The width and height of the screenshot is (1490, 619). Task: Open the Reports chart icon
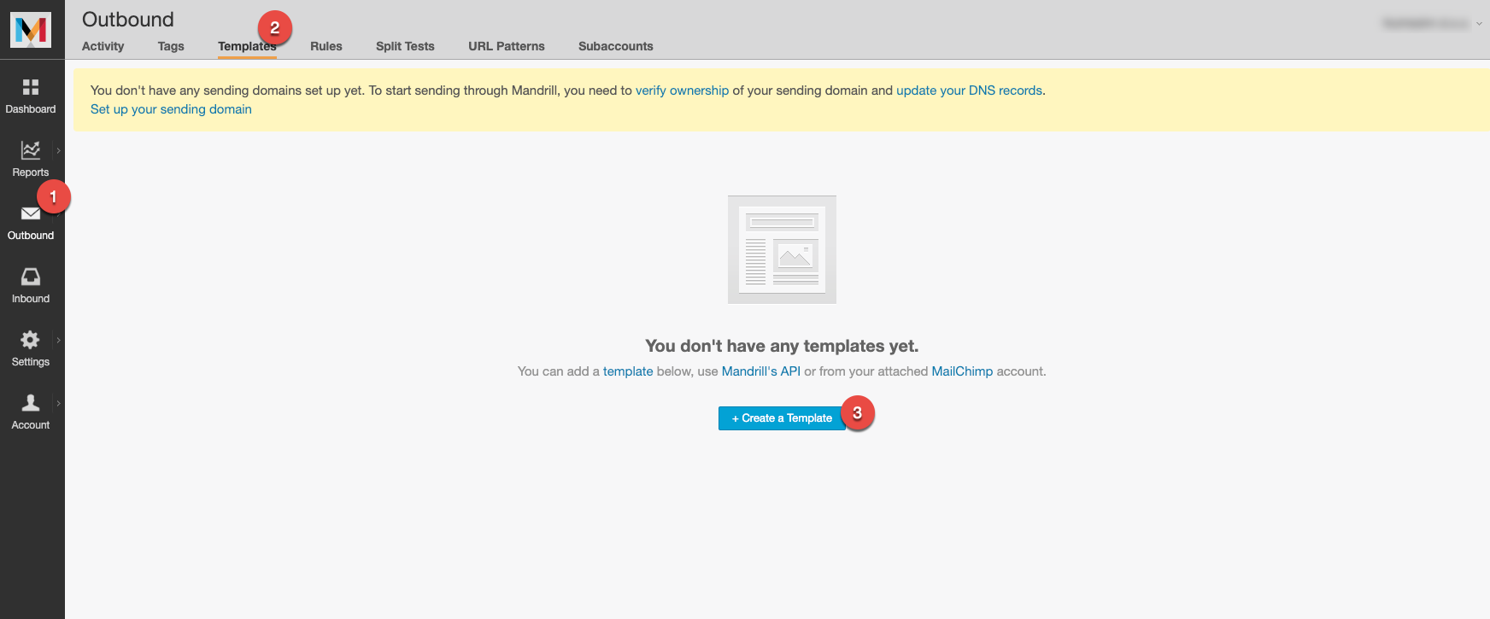(x=31, y=150)
